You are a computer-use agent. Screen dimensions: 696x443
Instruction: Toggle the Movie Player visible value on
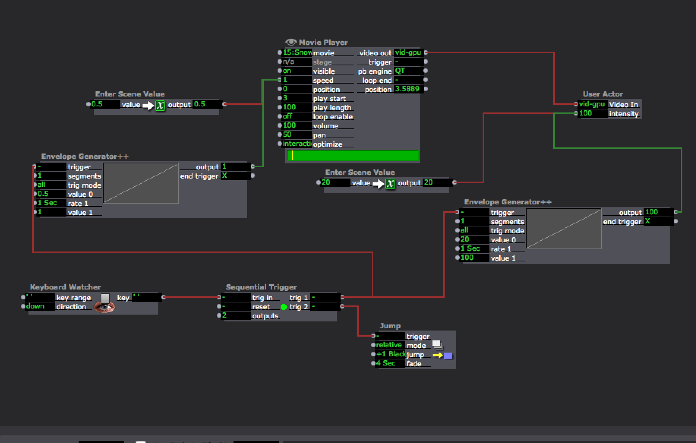tap(297, 71)
